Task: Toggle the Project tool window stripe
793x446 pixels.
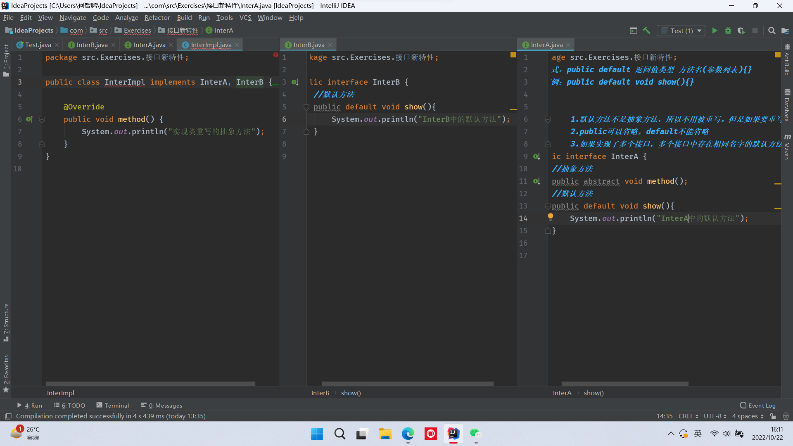Action: tap(6, 60)
